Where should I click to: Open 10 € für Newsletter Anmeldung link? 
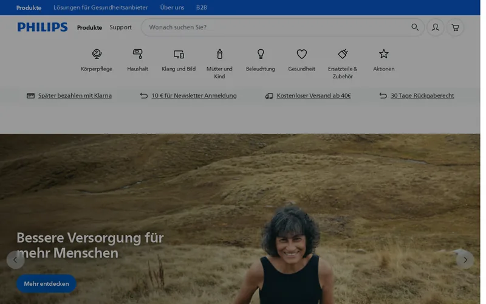point(194,95)
